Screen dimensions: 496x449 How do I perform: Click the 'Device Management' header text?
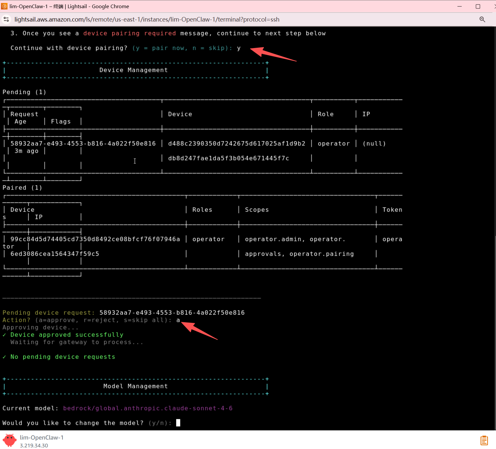(x=133, y=70)
